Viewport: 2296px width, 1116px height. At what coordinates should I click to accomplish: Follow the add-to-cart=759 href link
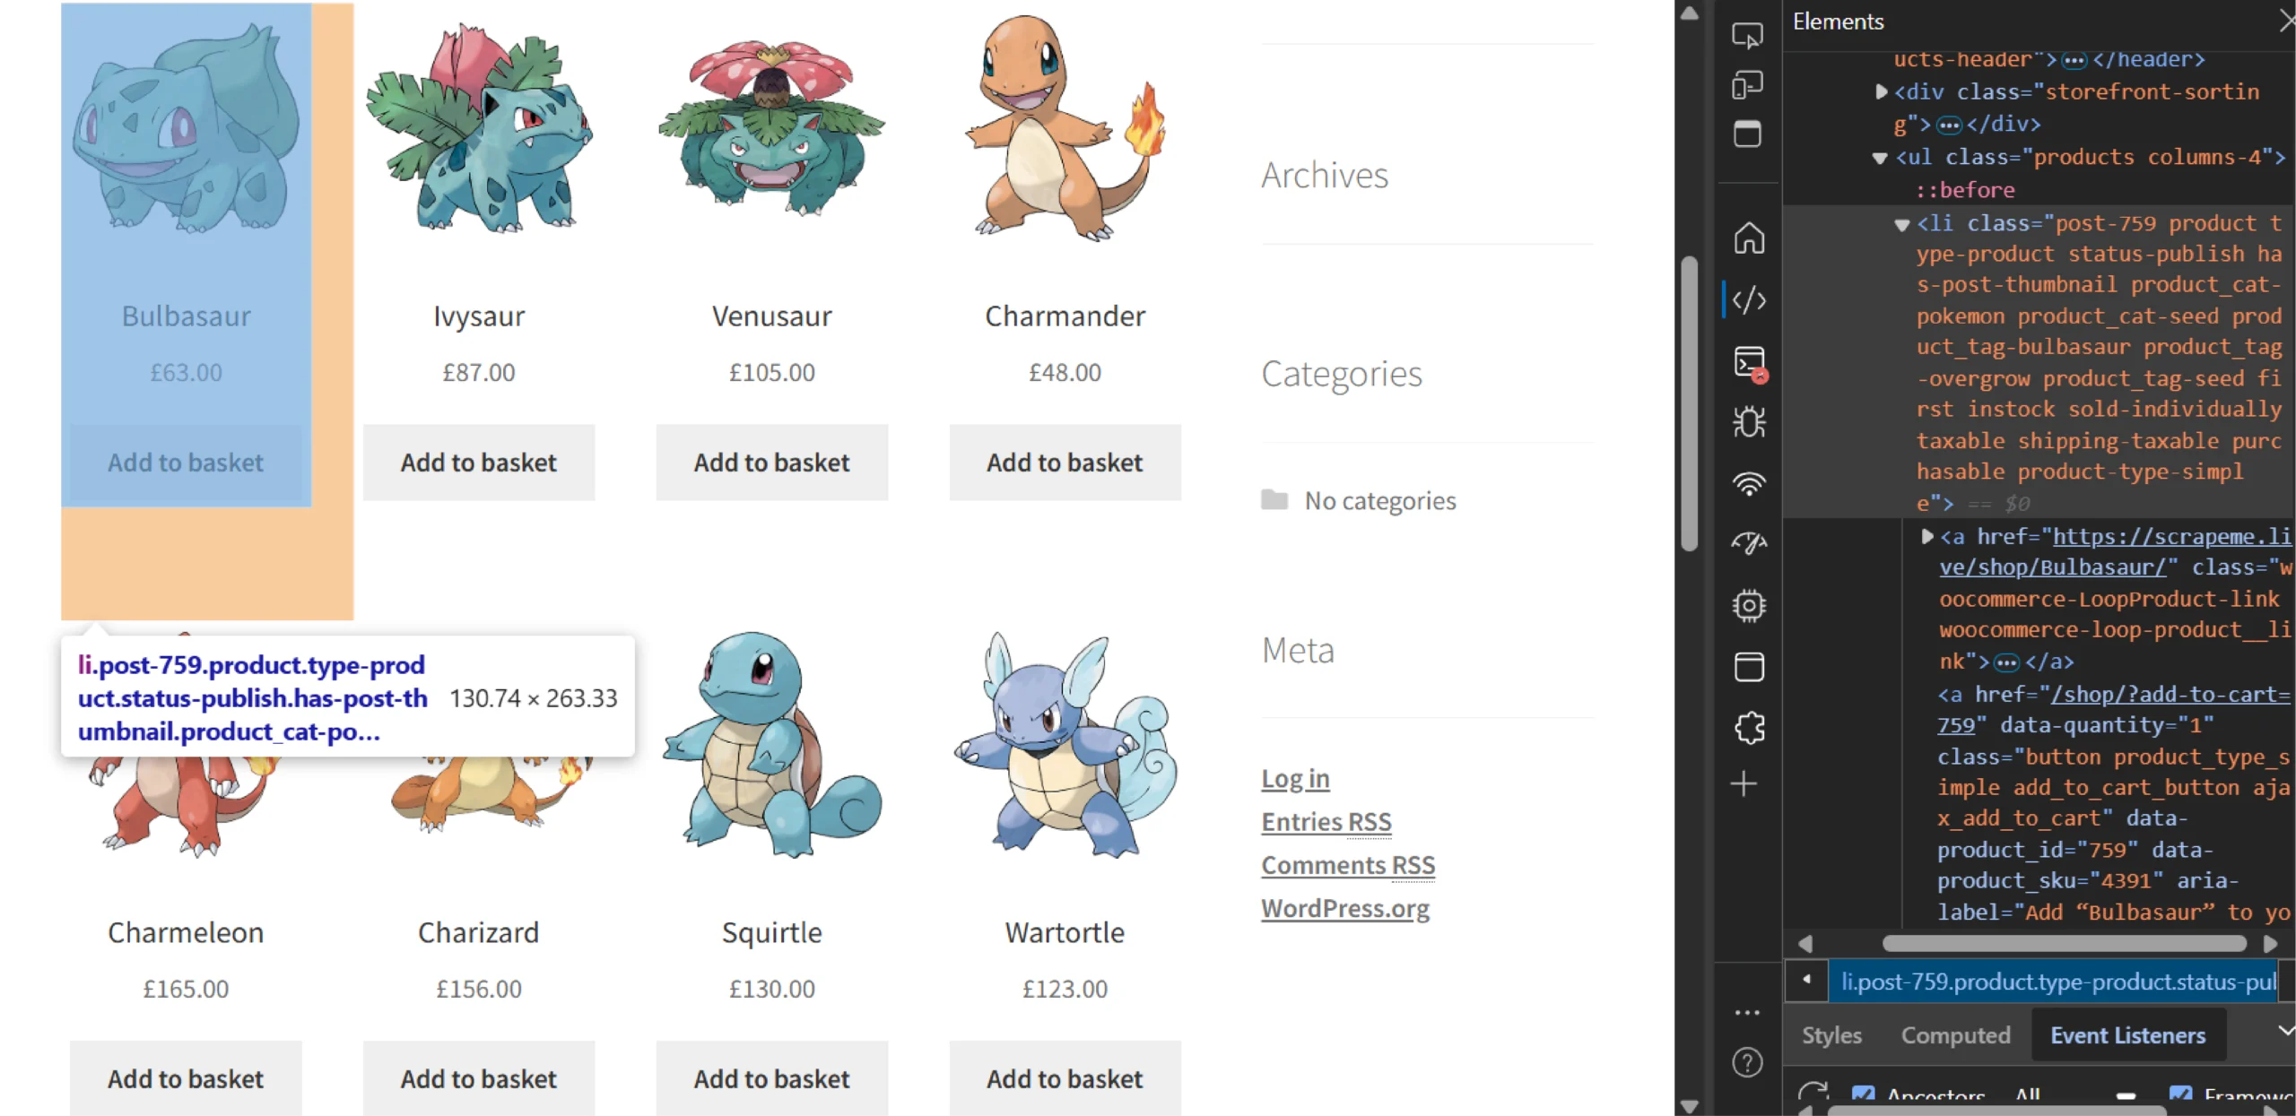tap(2113, 709)
